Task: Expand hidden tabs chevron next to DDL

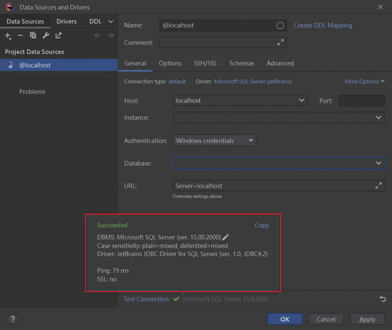Action: pyautogui.click(x=111, y=21)
